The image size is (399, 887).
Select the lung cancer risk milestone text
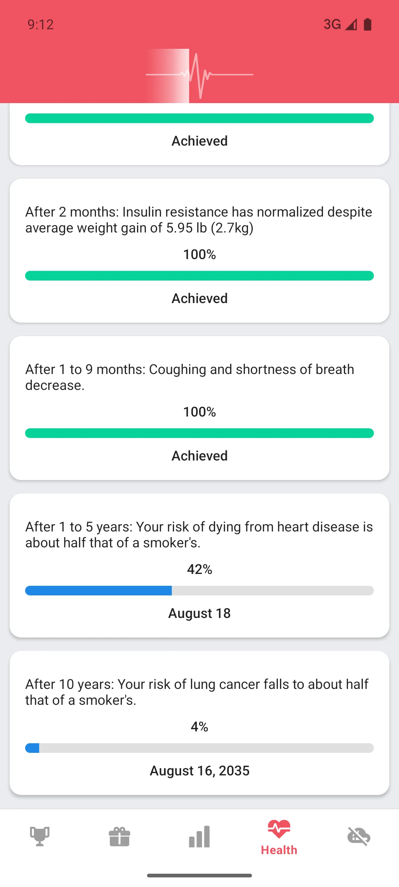pos(197,692)
